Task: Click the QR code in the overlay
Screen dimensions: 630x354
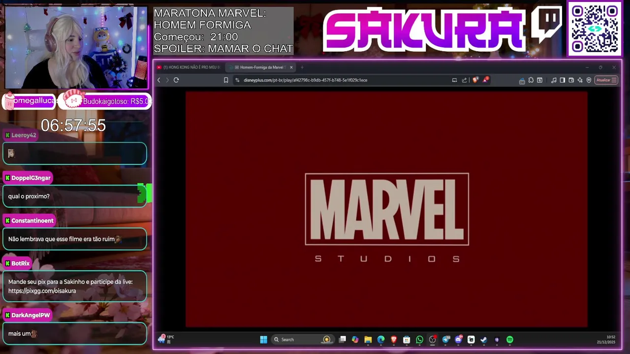Action: (595, 29)
